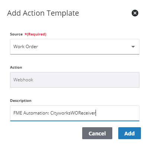Open the Work Order source combo box
Viewport: 148px width, 147px height.
[x=75, y=47]
